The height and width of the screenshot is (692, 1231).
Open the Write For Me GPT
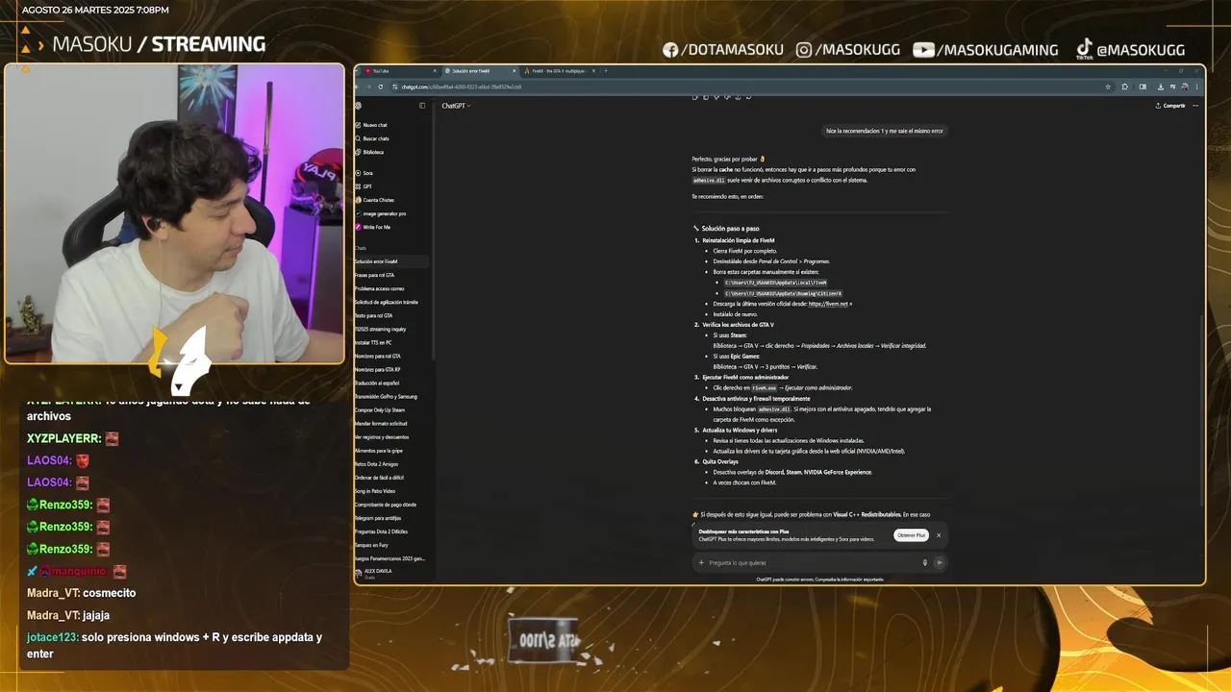tap(375, 227)
